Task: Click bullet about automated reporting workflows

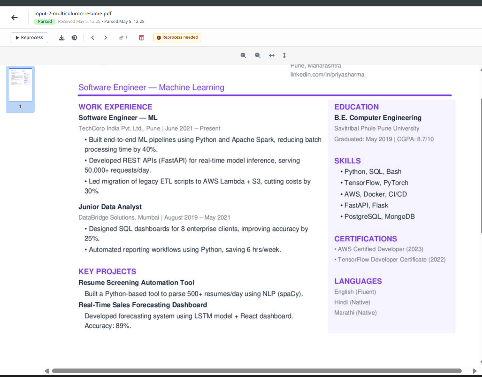Action: pos(183,250)
